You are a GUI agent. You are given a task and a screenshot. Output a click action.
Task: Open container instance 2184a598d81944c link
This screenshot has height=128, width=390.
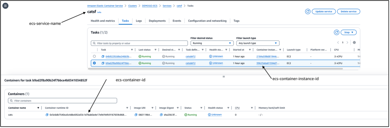point(268,56)
